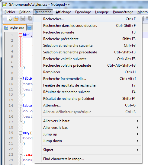Click the closing brace on line 21
The width and height of the screenshot is (148, 165).
coord(24,144)
